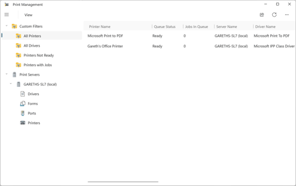296x186 pixels.
Task: Click the Forms node icon
Action: tap(23, 104)
